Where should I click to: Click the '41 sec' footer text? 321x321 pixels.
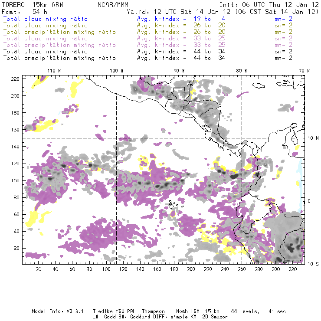277,311
